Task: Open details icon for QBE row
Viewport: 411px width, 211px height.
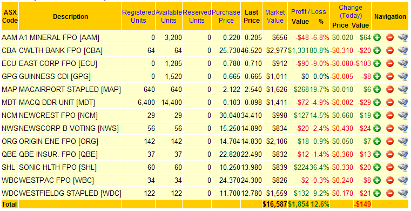Action: pos(403,154)
